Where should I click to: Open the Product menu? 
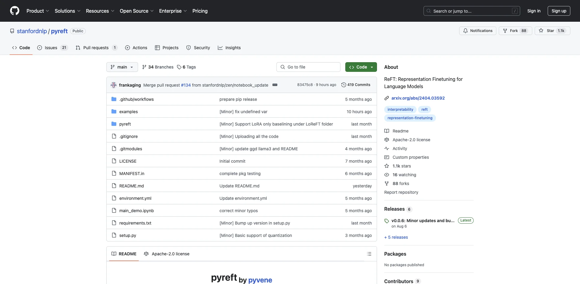coord(38,11)
